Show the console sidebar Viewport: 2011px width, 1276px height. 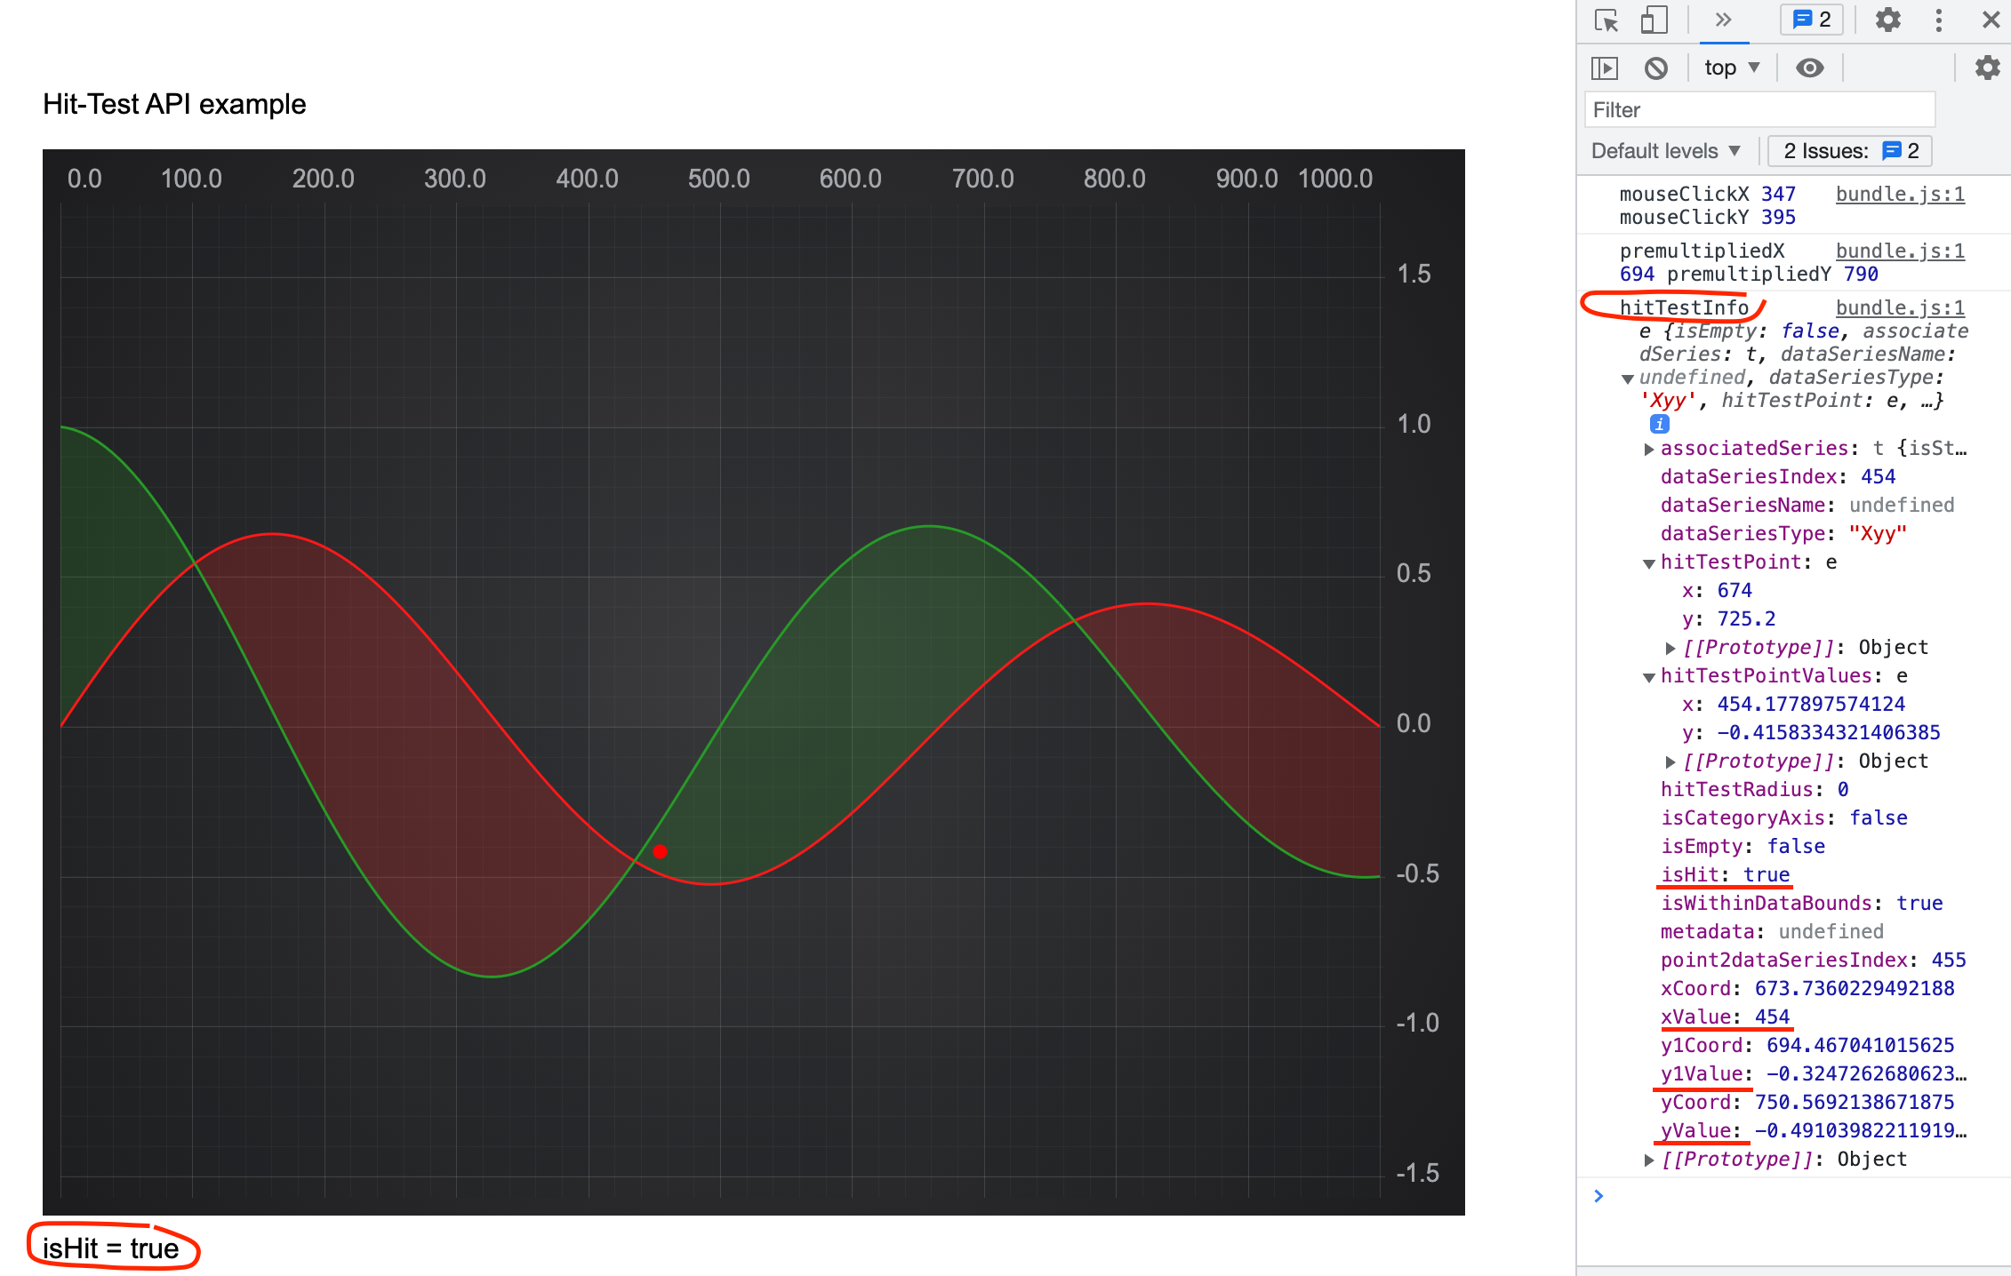tap(1606, 68)
